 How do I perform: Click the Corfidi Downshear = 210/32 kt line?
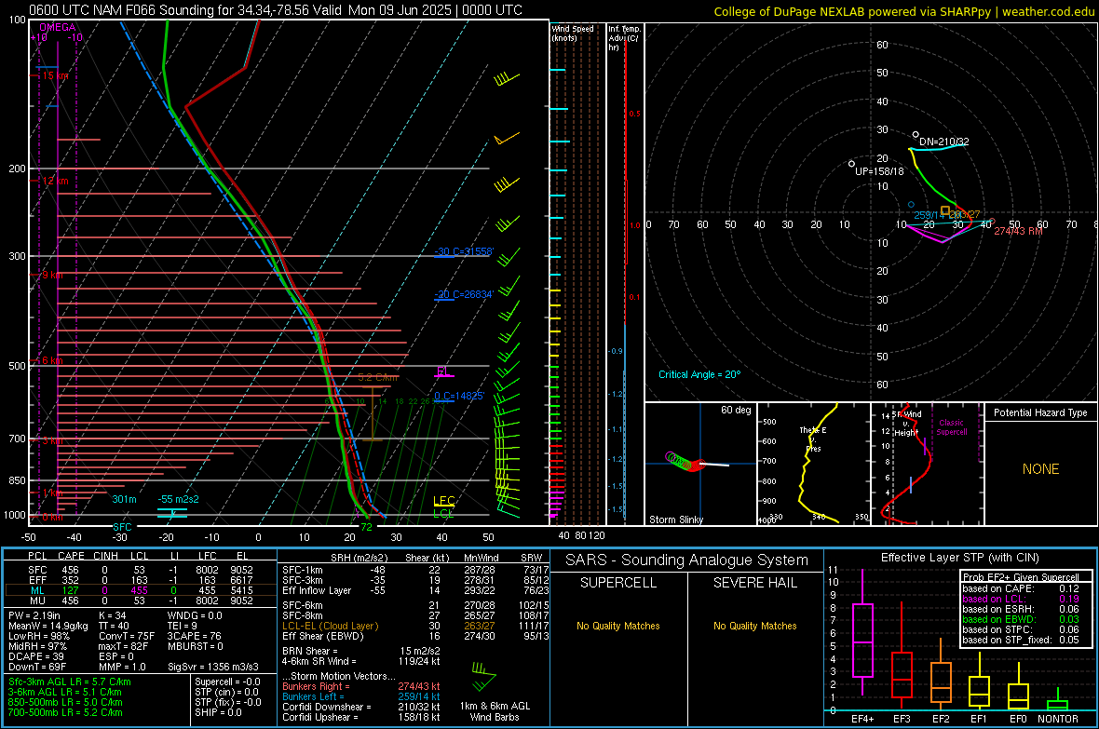[x=361, y=707]
